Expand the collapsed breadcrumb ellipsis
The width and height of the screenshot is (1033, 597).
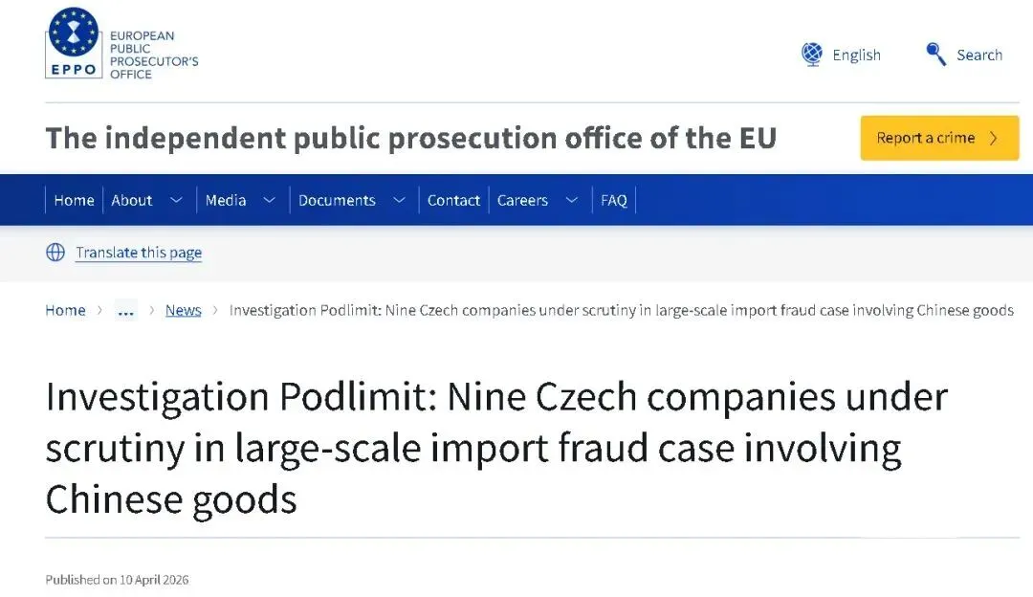[125, 310]
